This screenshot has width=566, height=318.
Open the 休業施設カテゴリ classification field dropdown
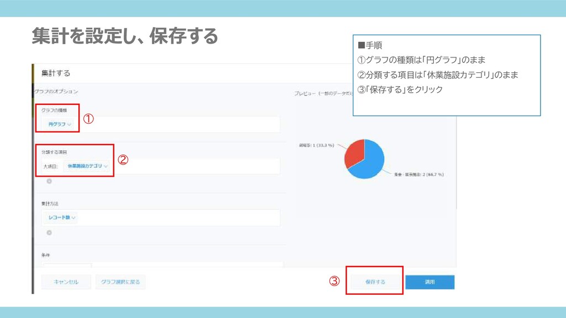tap(87, 166)
